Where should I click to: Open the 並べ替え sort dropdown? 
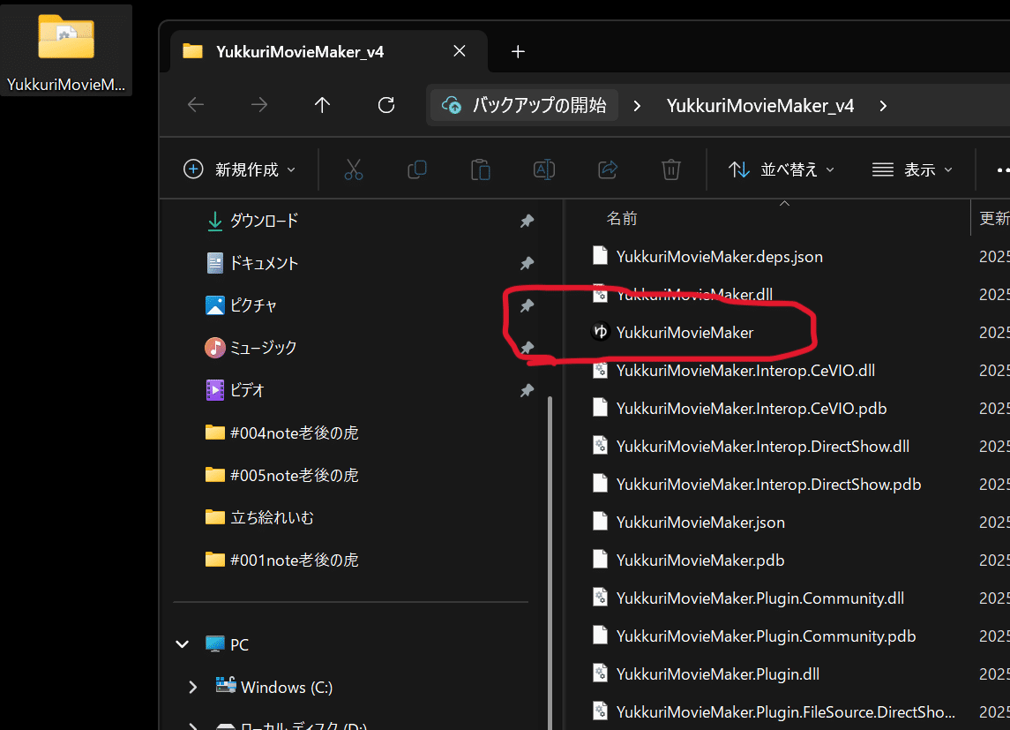point(782,169)
